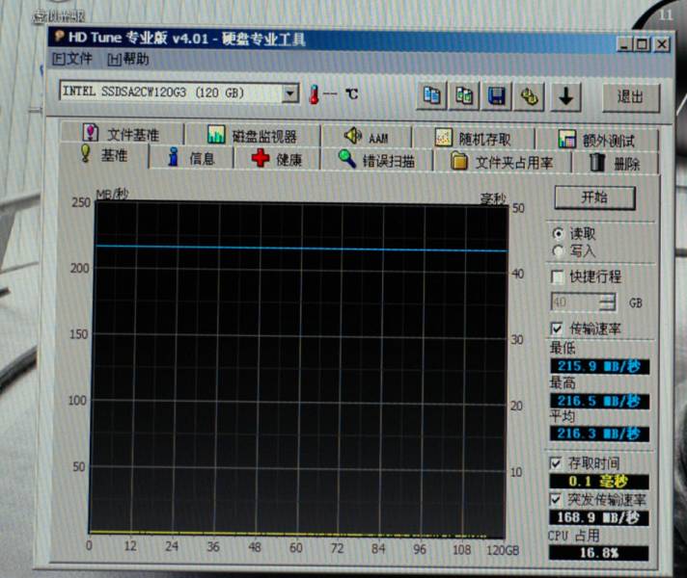Click the down arrow minimize-to-tray icon
Viewport: 687px width, 578px height.
[x=566, y=95]
